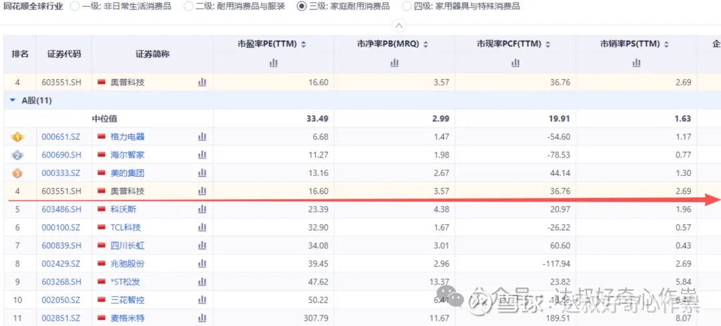The image size is (721, 326).
Task: Click bar chart icon for 兆驰股份
Action: point(202,263)
